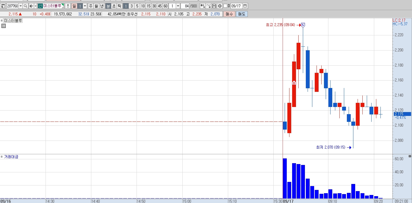Open the custom interval dropdown arrow
412x203 pixels.
(x=178, y=6)
